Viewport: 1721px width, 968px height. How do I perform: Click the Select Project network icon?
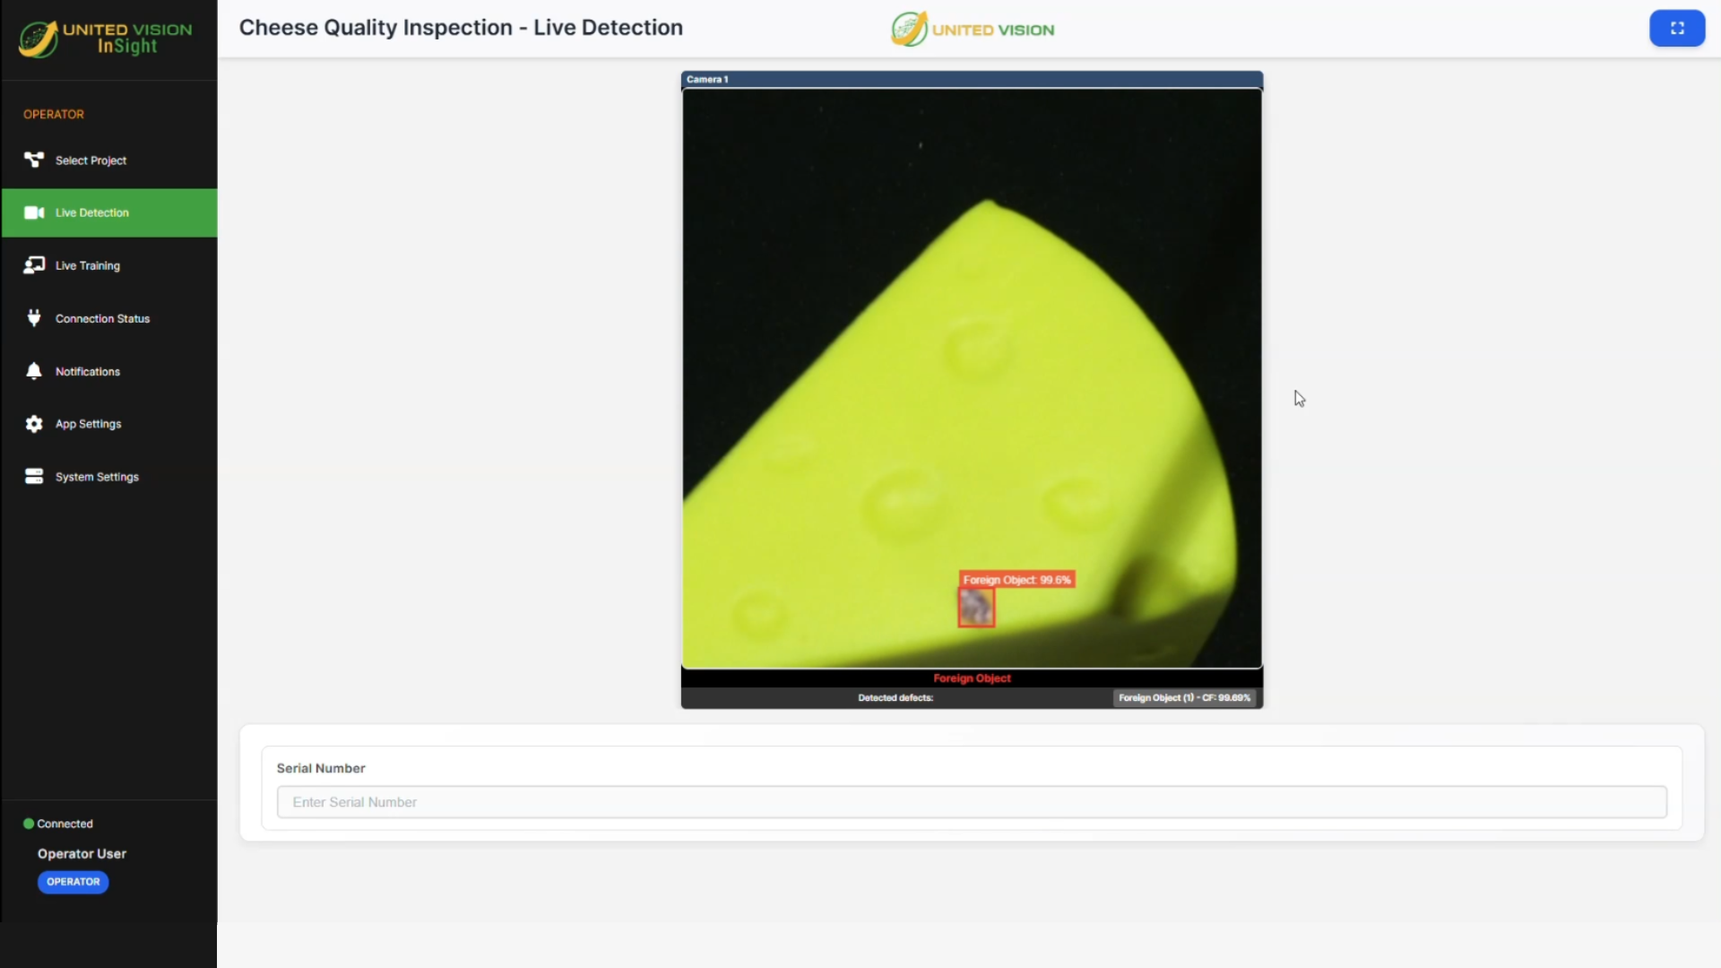point(34,160)
